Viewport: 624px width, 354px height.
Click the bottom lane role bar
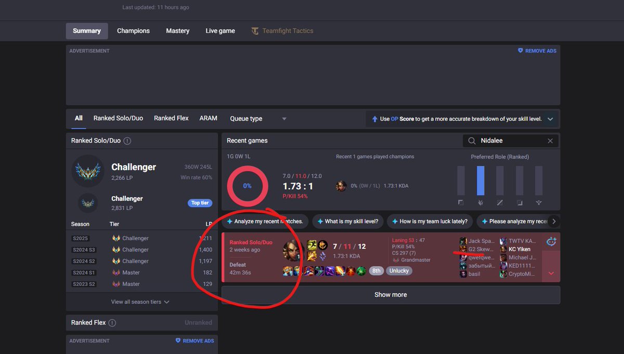click(x=519, y=180)
